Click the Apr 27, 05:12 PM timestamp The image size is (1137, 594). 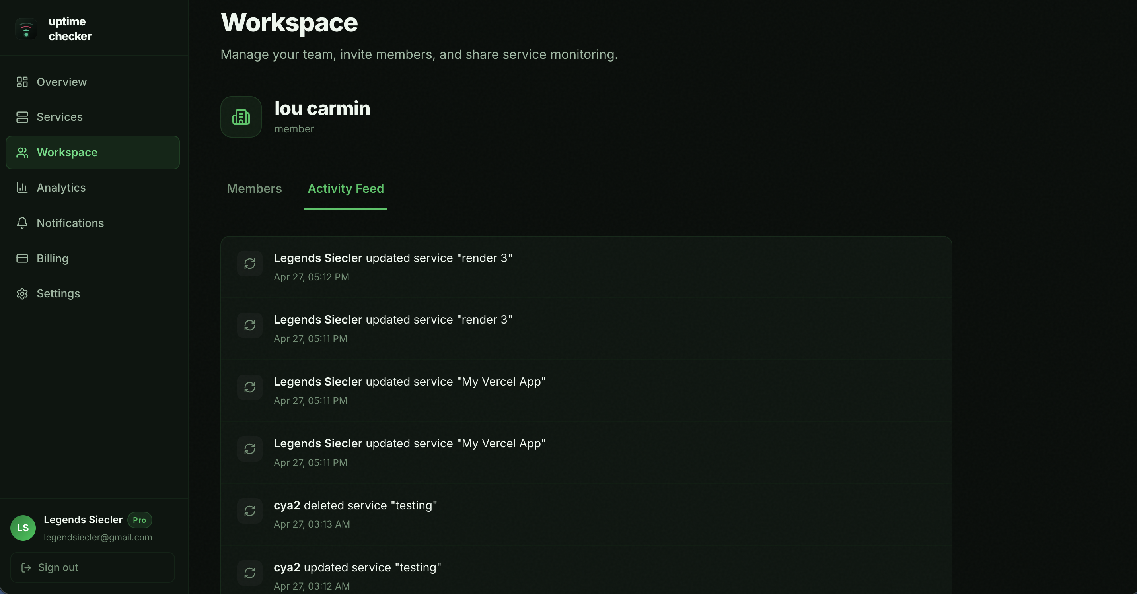[311, 277]
